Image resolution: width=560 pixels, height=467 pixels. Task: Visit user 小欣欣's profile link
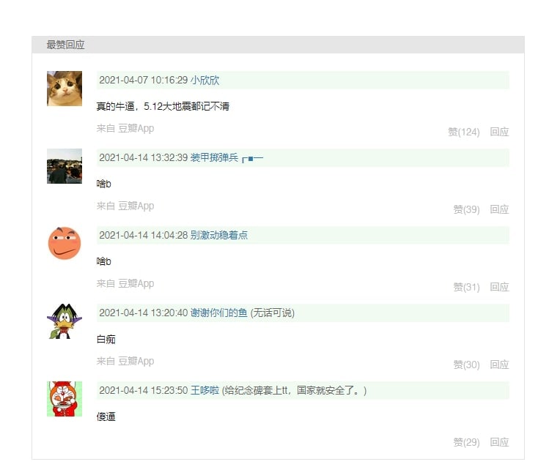point(205,80)
